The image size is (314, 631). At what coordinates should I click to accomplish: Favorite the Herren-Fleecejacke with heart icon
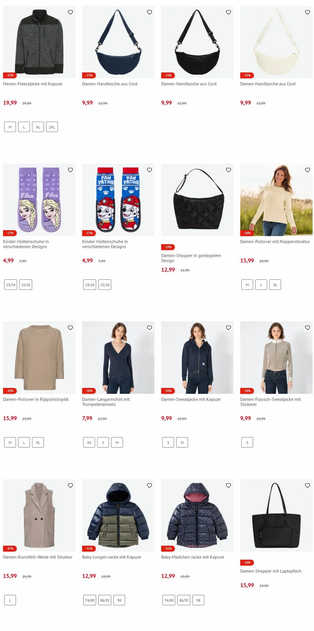pyautogui.click(x=70, y=12)
